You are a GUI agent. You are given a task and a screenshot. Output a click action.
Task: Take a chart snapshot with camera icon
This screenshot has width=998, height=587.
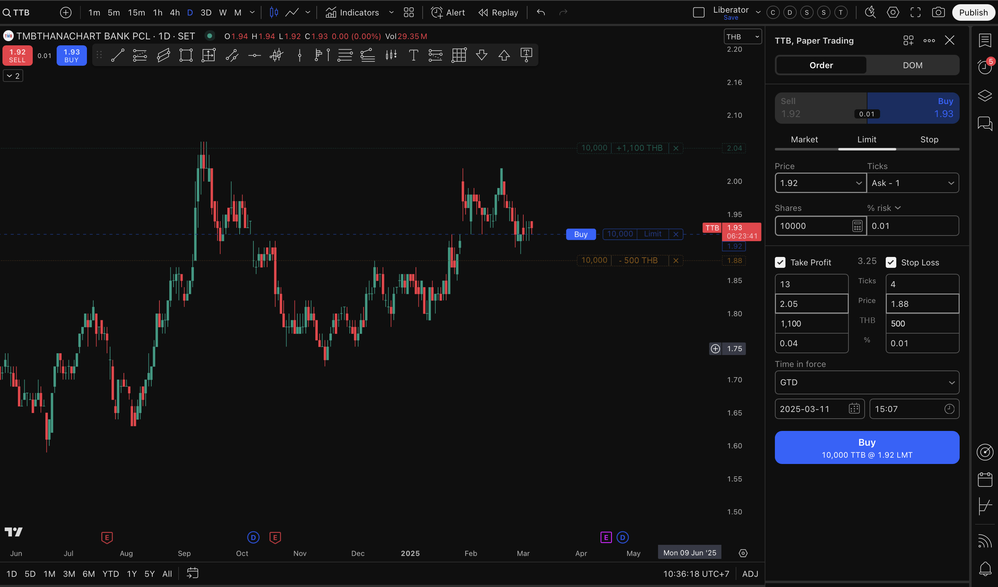pos(938,13)
